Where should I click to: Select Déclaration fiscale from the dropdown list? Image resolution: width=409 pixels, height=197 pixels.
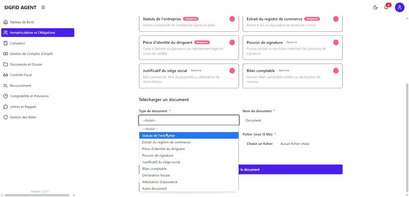click(x=156, y=175)
